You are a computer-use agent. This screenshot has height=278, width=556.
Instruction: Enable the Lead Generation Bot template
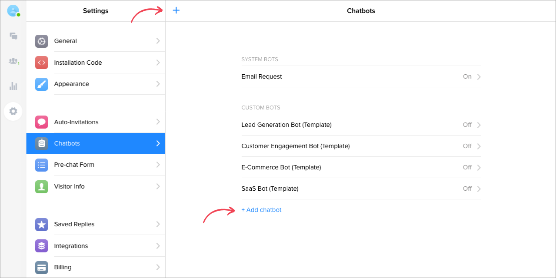pyautogui.click(x=466, y=125)
